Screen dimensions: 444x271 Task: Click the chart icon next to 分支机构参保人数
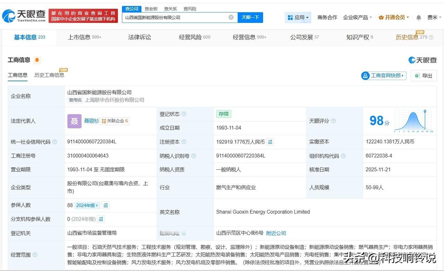point(101,219)
